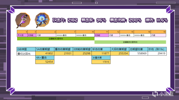Click the last 闪避 cell at 19 seconds
Screen dimensions: 179x100
point(158,35)
